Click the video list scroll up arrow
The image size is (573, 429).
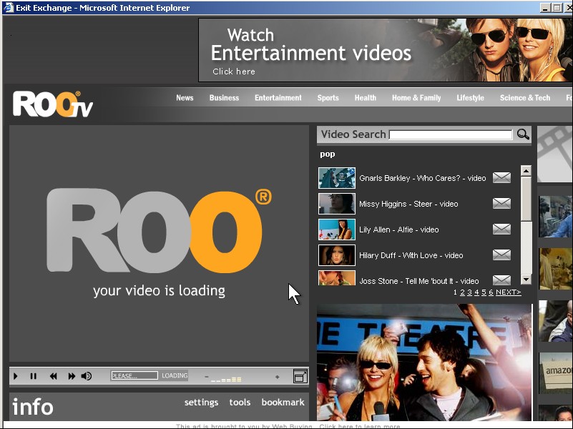tap(526, 170)
